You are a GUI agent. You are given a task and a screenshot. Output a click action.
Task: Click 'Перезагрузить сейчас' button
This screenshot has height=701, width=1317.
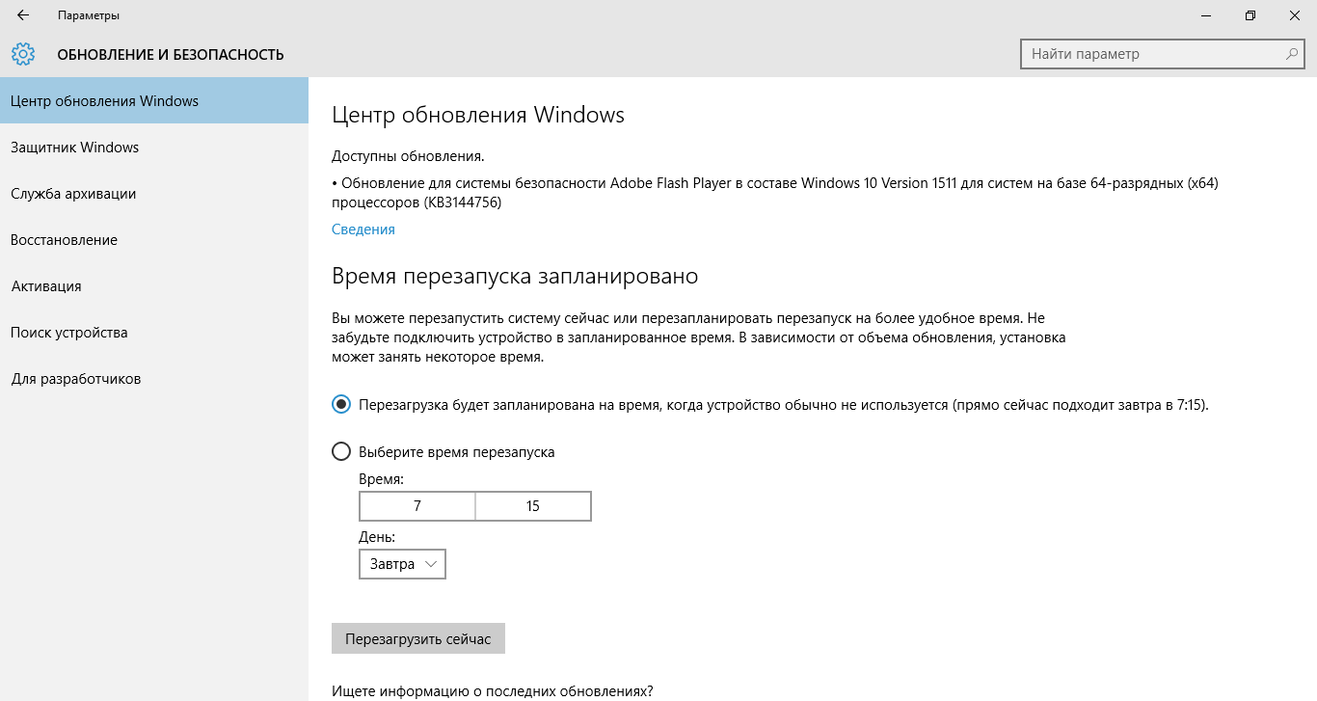418,639
